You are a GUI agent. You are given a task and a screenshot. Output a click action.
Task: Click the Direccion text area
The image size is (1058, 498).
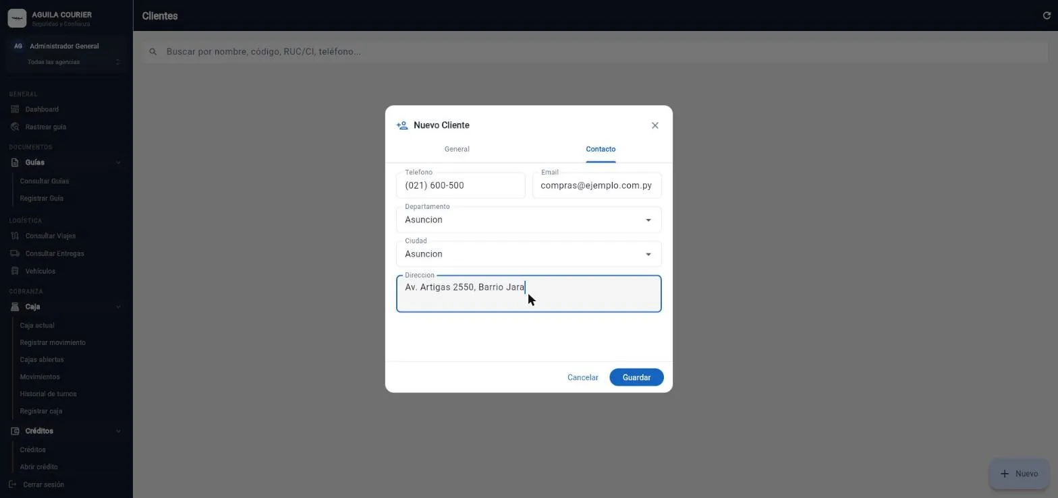point(528,294)
